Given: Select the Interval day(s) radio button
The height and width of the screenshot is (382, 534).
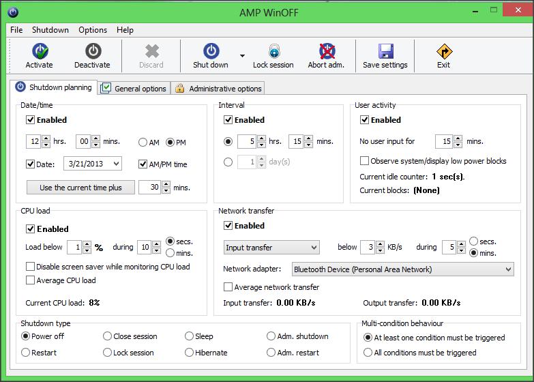Looking at the screenshot, I should (228, 162).
